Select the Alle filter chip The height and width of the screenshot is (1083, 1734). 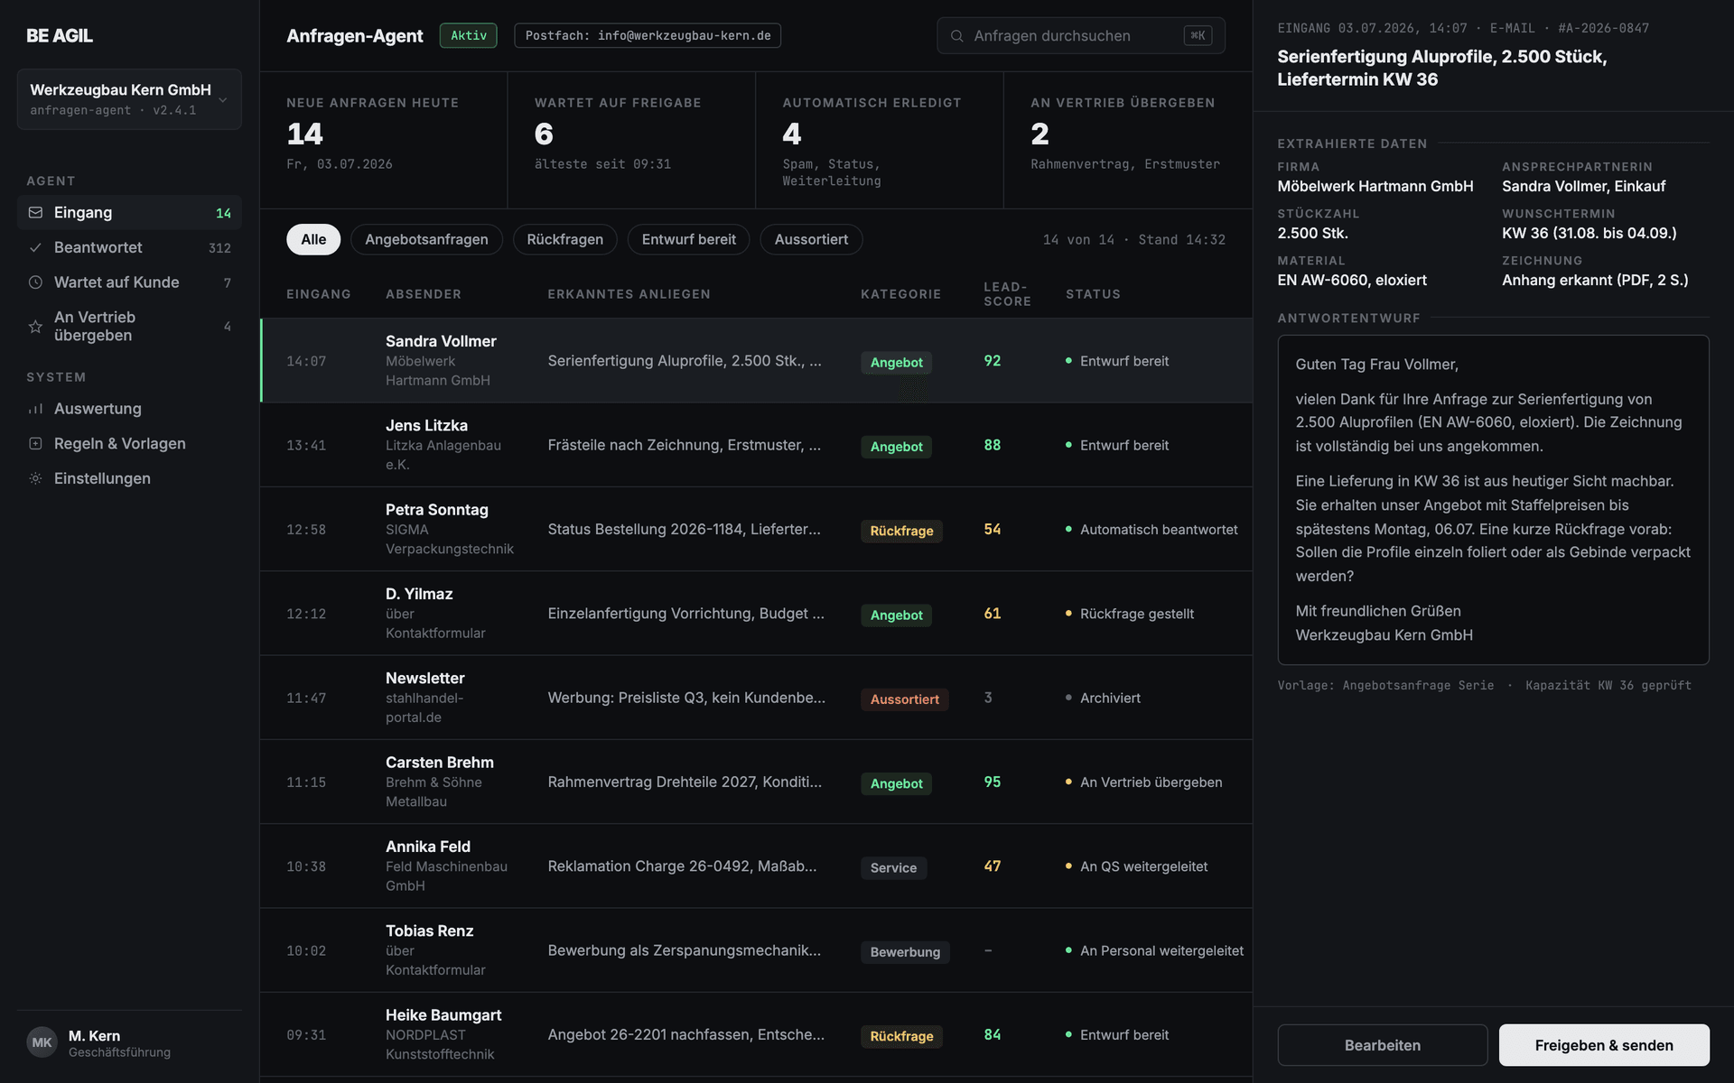(313, 239)
